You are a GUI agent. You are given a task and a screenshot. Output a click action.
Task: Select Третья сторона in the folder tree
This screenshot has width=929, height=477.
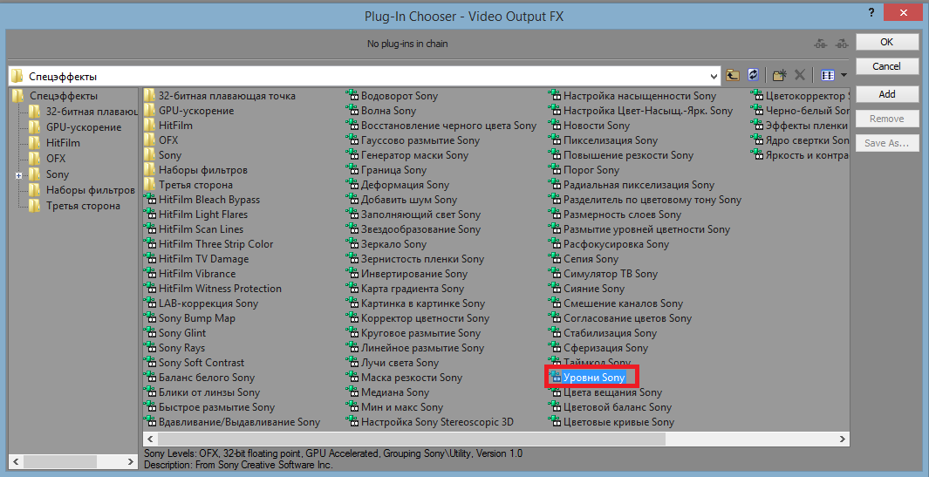click(x=83, y=206)
